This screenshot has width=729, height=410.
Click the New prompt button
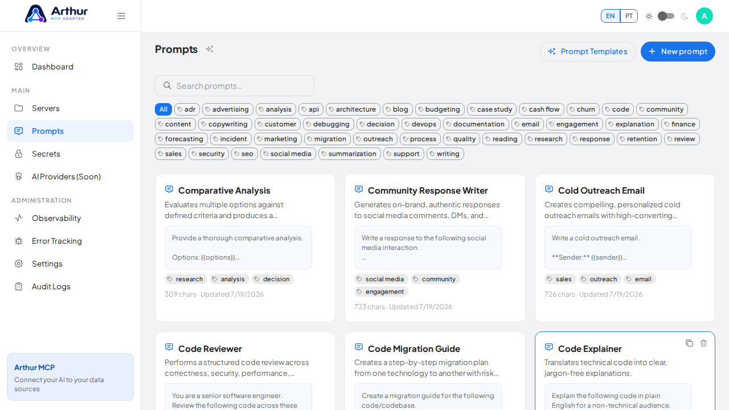click(678, 51)
